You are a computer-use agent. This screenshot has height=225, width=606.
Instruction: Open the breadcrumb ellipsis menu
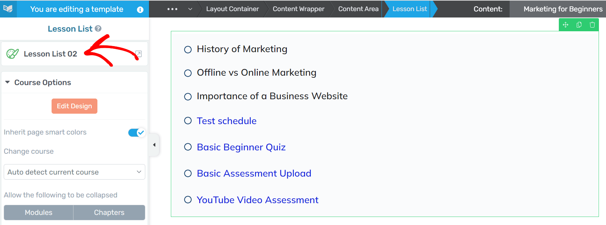172,9
